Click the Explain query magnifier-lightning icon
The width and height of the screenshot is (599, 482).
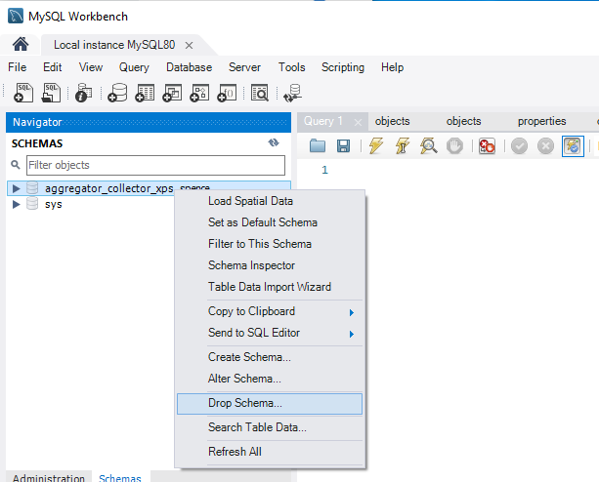click(x=428, y=145)
